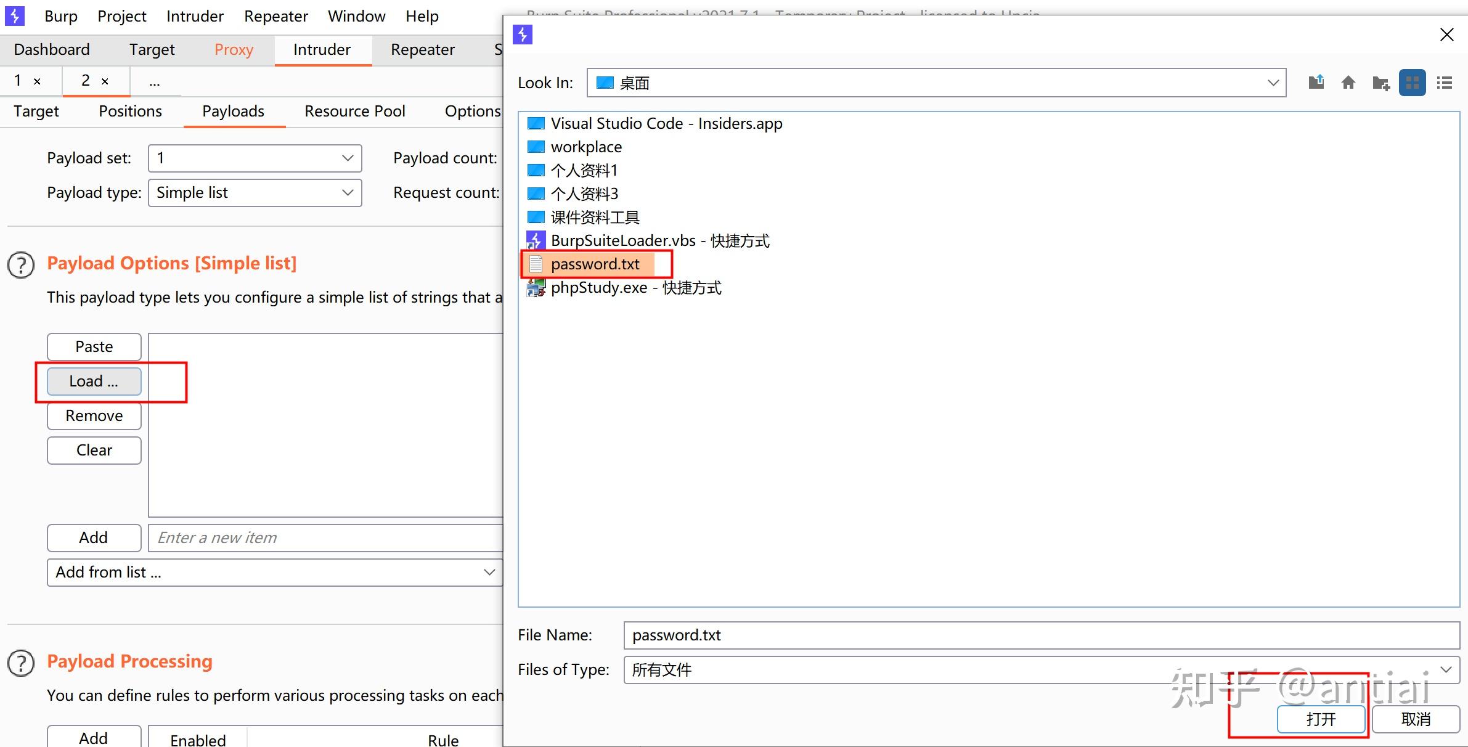1468x747 pixels.
Task: Open Payload Options help question icon
Action: [x=21, y=265]
